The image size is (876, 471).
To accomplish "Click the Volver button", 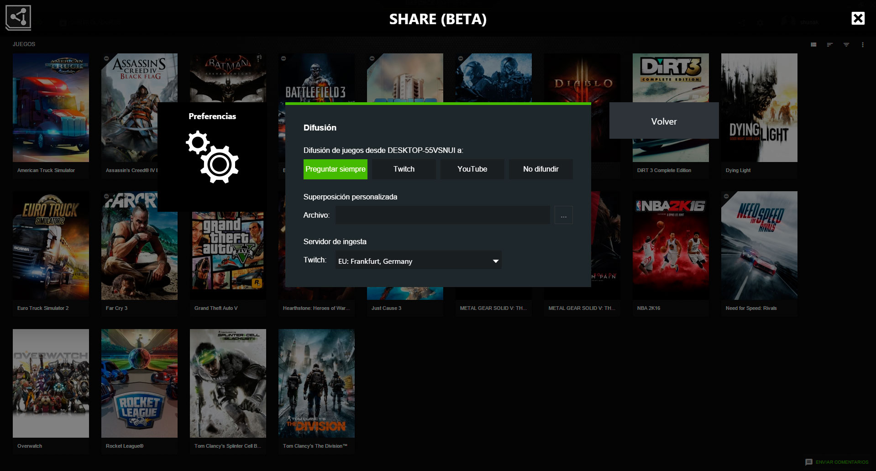I will [664, 121].
